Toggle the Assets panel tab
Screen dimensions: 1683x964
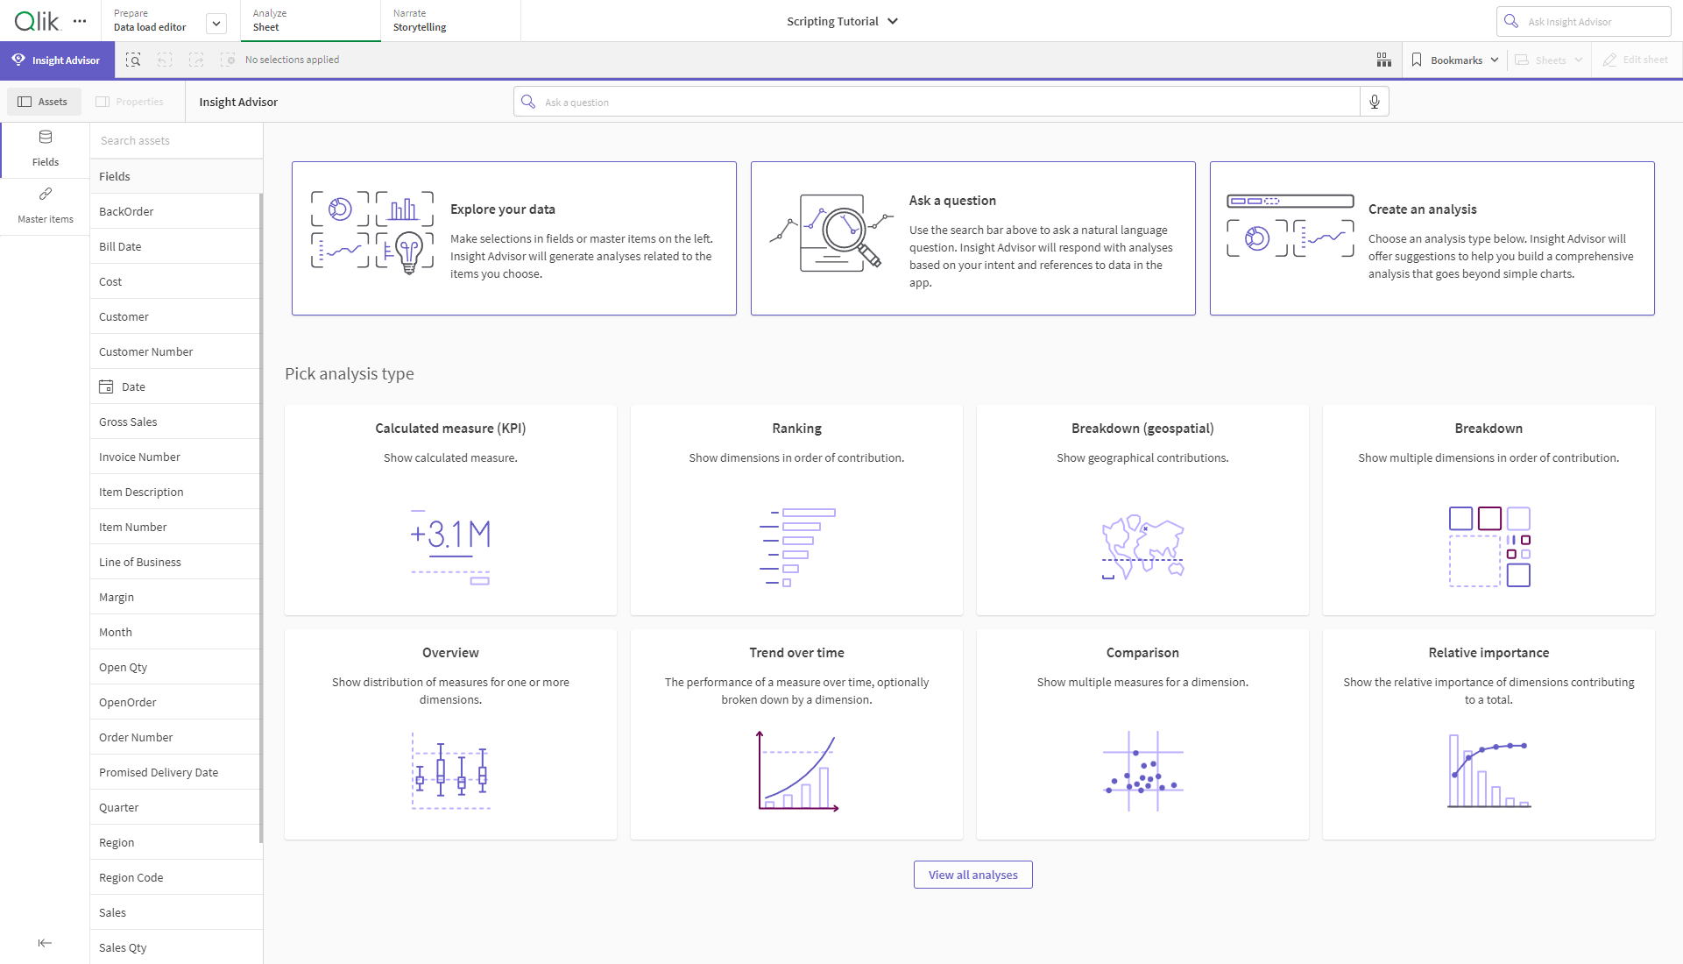click(x=43, y=102)
